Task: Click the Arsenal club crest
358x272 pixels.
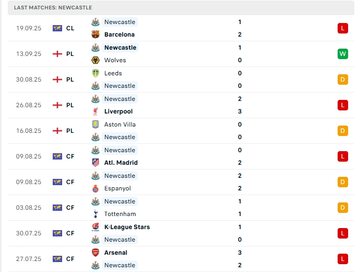Action: tap(96, 253)
